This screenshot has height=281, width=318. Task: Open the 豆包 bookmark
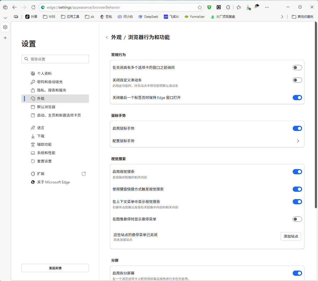point(106,17)
